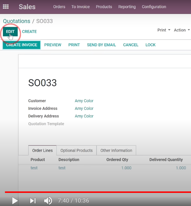Open the apps grid menu icon
Screen dimensions: 191x206
pos(6,7)
